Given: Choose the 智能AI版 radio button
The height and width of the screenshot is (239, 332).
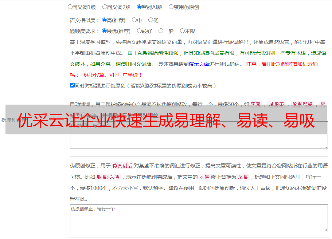Looking at the screenshot, I should [x=139, y=7].
